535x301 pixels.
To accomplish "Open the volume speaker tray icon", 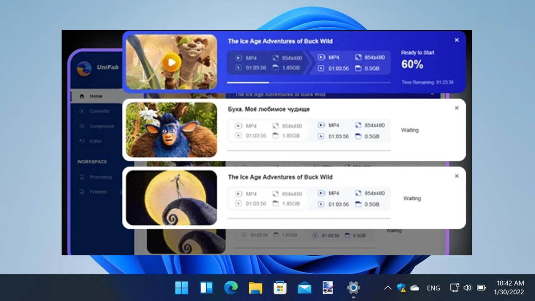I will coord(467,288).
